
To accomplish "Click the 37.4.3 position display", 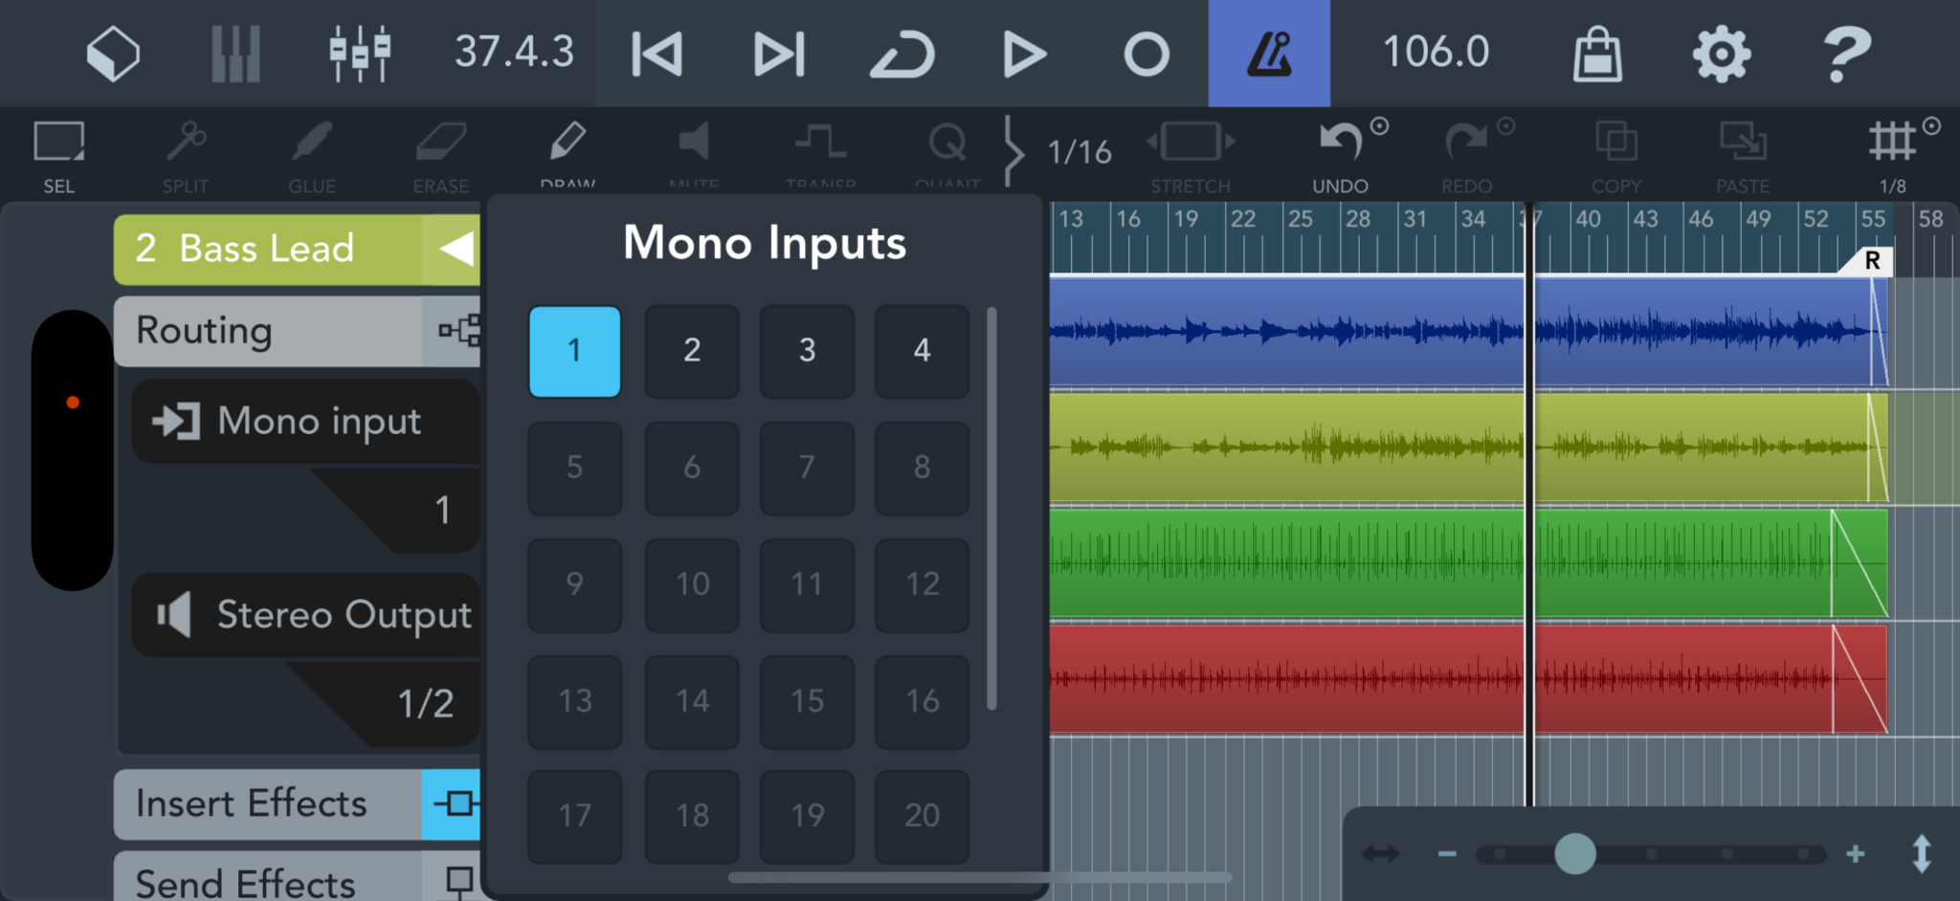I will pyautogui.click(x=514, y=52).
